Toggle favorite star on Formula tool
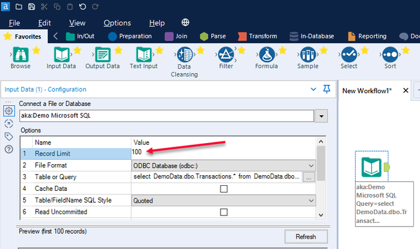The height and width of the screenshot is (249, 420). 283,50
